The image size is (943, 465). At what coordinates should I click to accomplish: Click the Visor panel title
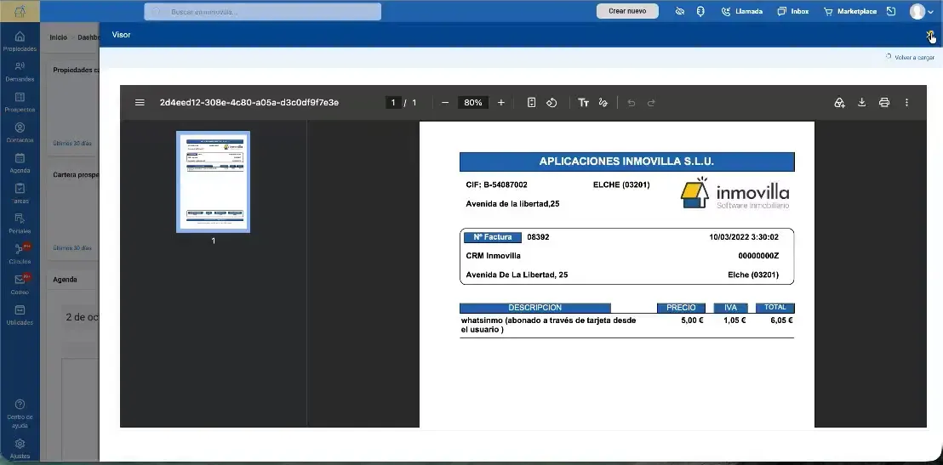click(121, 35)
